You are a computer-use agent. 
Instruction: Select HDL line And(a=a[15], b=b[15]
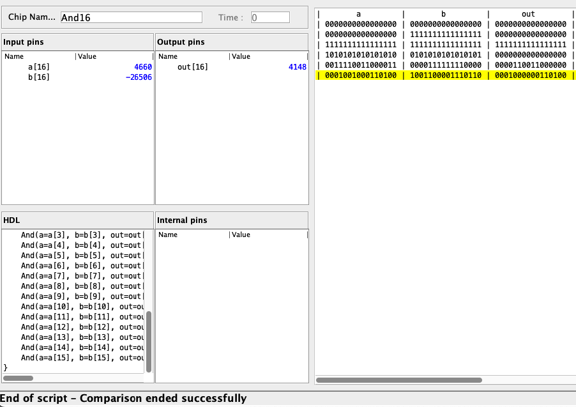[x=82, y=358]
